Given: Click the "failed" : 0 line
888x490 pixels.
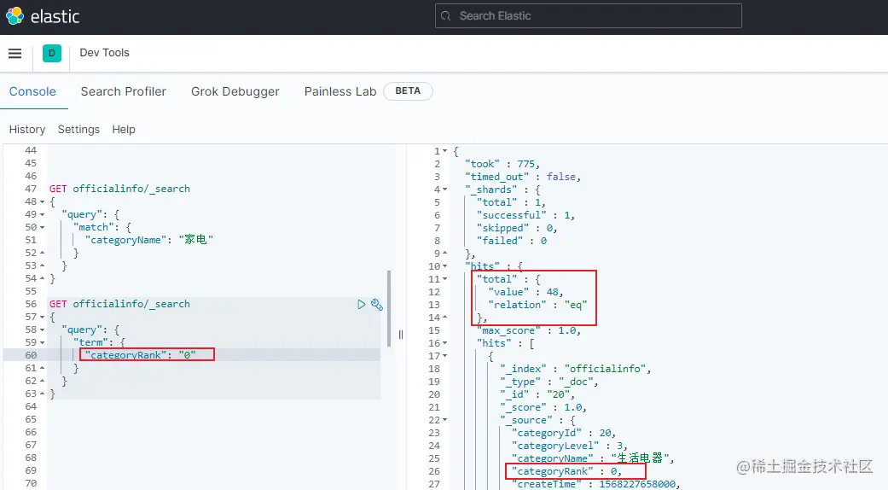Looking at the screenshot, I should (512, 241).
